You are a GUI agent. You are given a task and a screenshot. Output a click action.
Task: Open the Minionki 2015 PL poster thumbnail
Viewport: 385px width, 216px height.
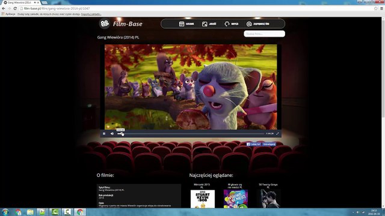click(x=203, y=199)
